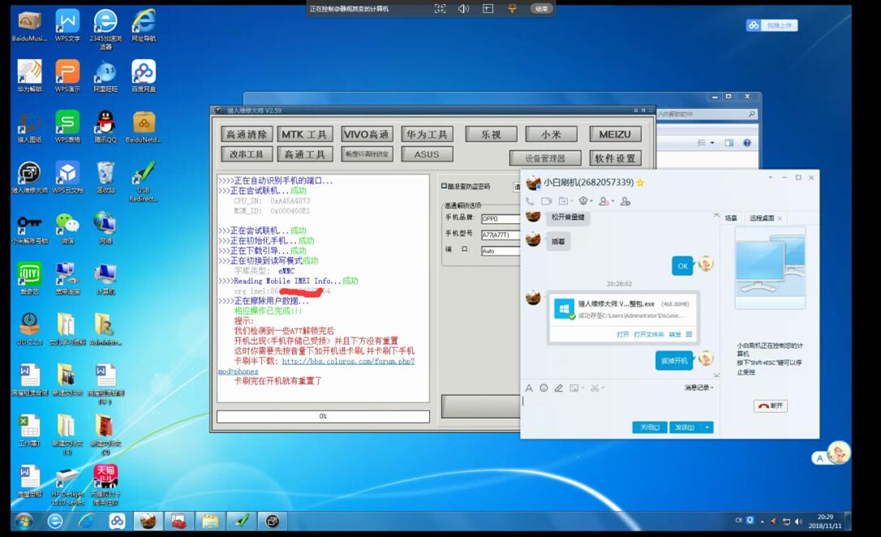The width and height of the screenshot is (881, 537).
Task: Click the volume icon in the system tray
Action: click(x=798, y=522)
